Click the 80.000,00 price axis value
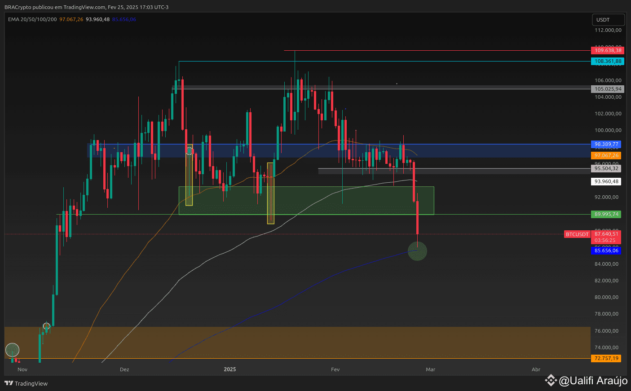 coord(606,297)
